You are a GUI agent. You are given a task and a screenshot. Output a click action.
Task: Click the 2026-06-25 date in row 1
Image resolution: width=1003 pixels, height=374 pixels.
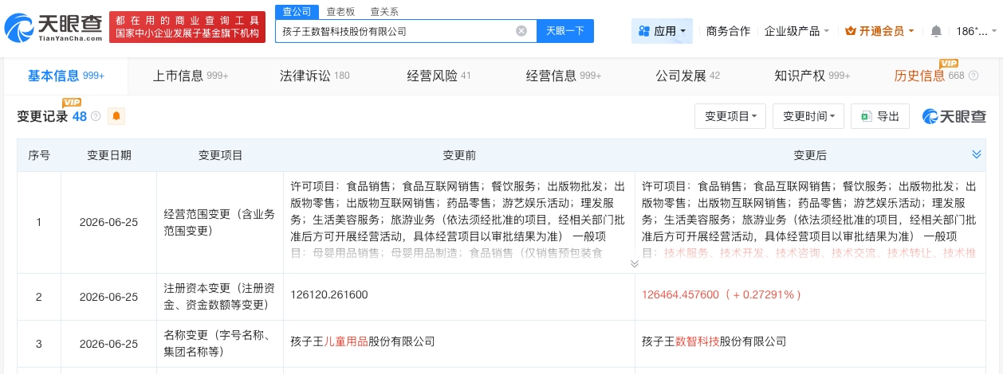coord(109,222)
